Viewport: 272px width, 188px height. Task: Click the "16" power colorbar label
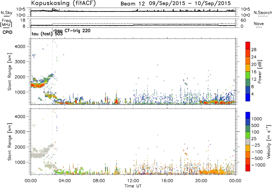(x=254, y=72)
